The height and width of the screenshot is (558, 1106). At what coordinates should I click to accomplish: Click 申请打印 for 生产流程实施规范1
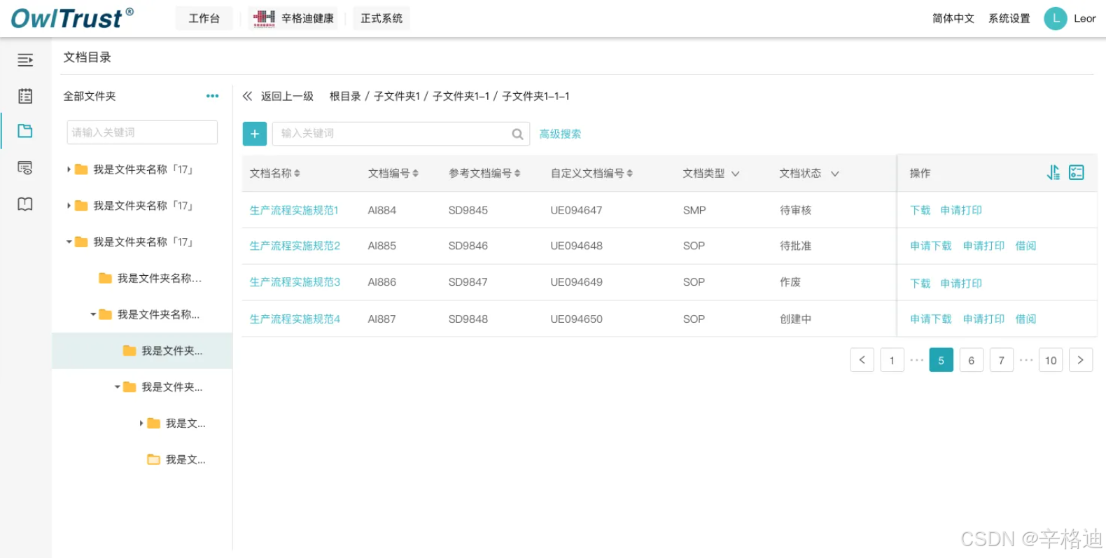[x=961, y=210]
